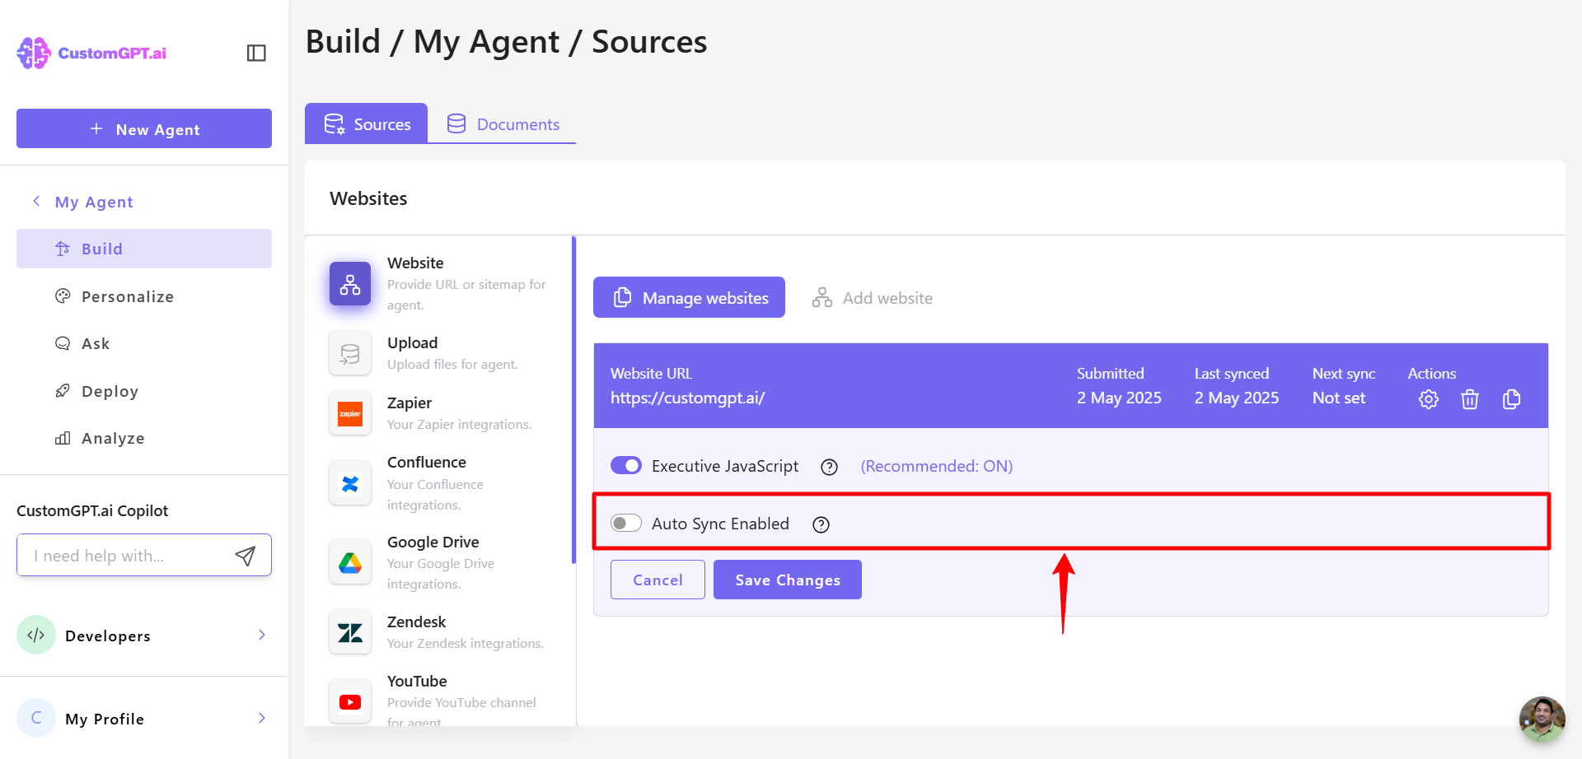Expand the Developers menu chevron

point(262,635)
